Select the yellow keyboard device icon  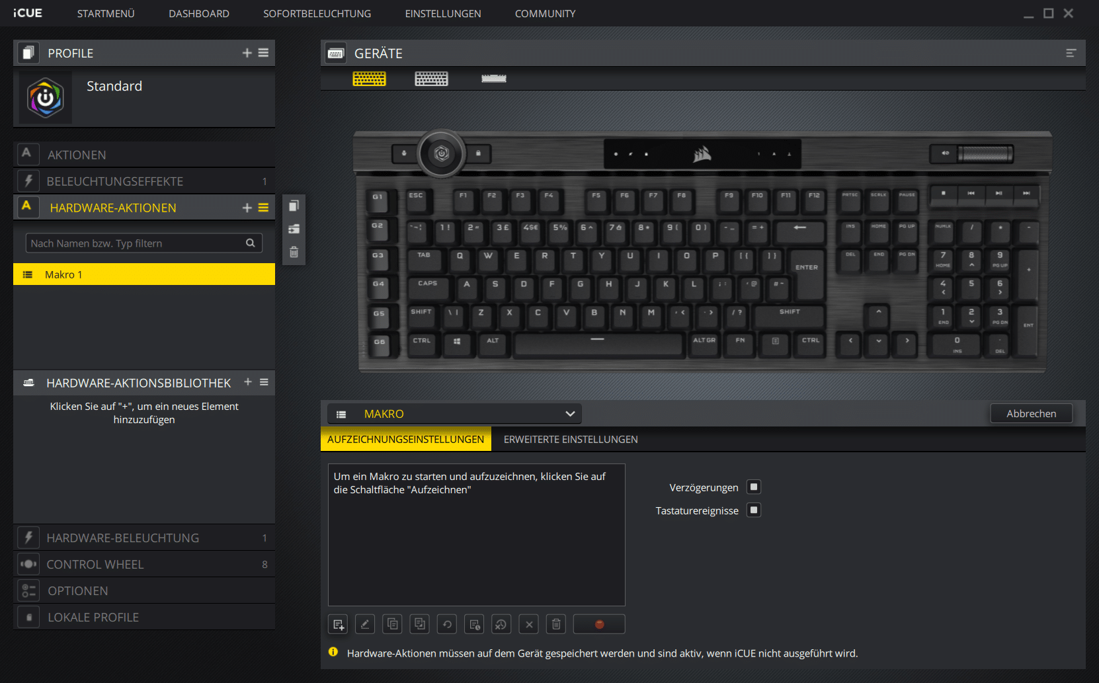click(x=369, y=79)
